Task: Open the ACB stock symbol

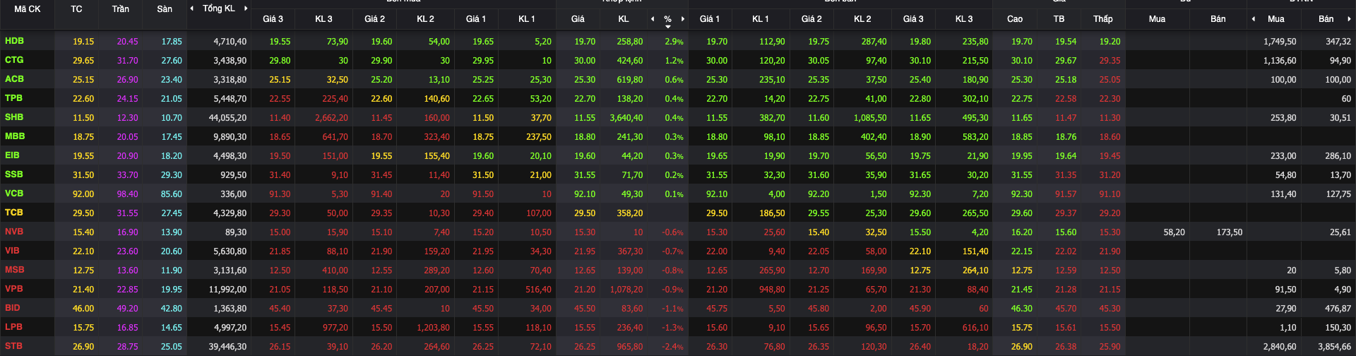Action: [x=14, y=79]
